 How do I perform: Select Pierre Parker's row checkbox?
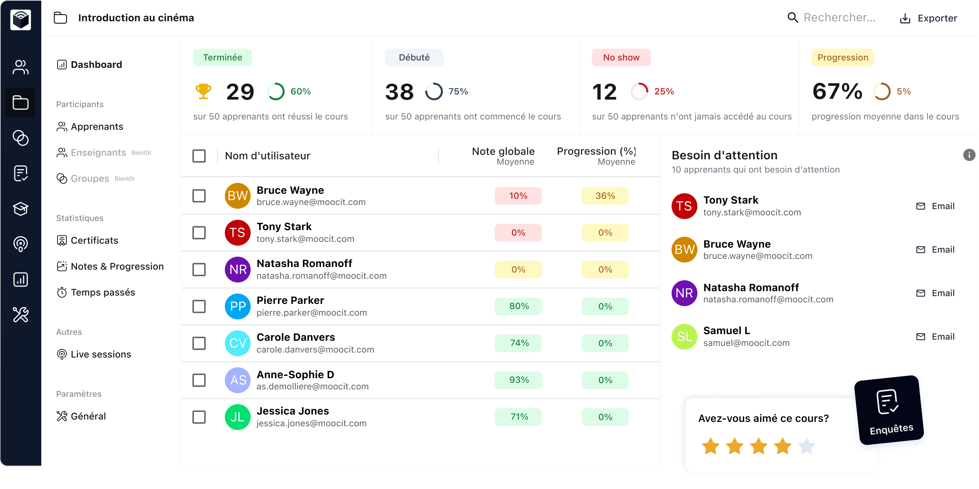coord(199,306)
